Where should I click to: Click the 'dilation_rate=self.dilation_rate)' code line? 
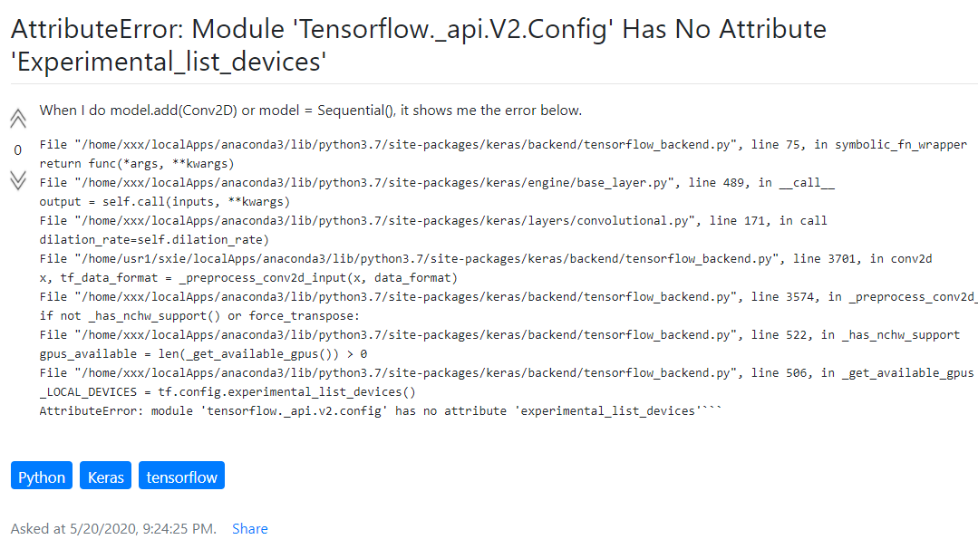point(154,240)
